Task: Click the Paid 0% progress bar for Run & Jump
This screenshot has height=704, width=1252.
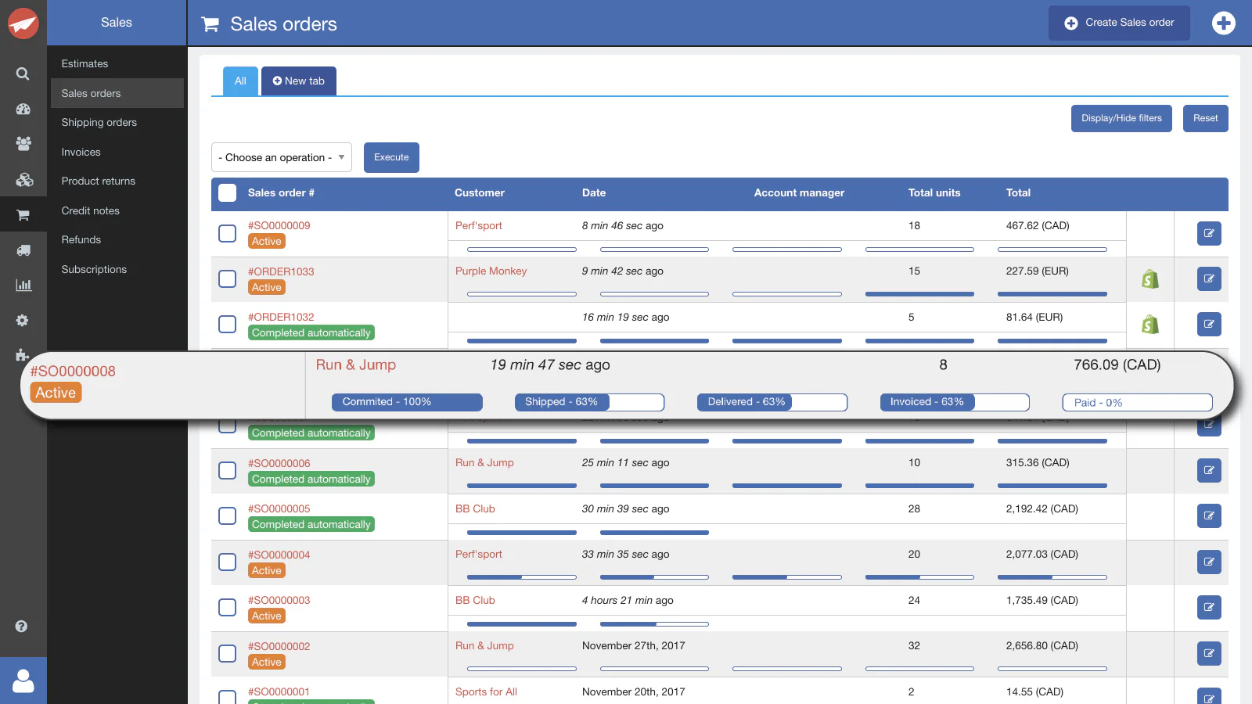Action: [x=1137, y=402]
